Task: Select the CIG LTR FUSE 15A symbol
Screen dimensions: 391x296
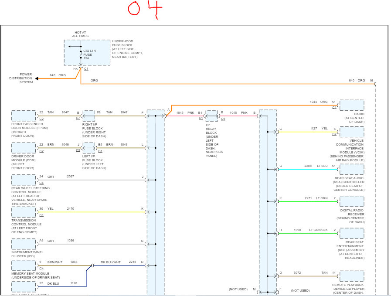Action: (x=81, y=54)
